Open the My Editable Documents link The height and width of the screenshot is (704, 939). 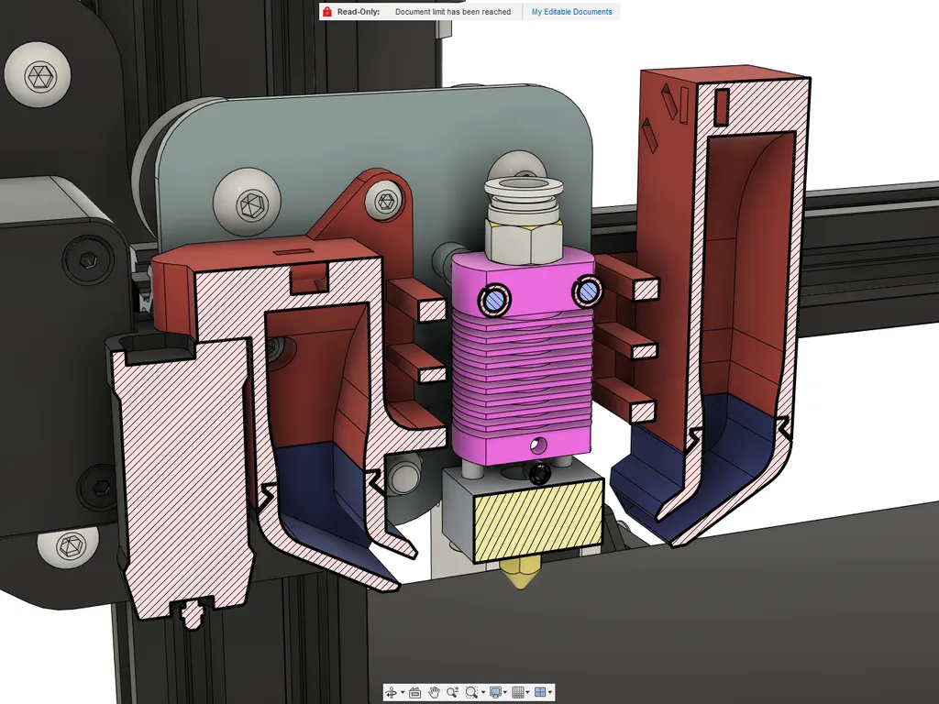coord(572,11)
